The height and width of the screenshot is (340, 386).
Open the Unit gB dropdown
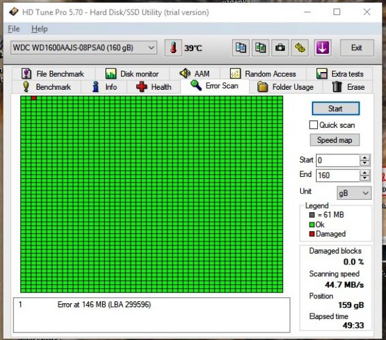[354, 193]
